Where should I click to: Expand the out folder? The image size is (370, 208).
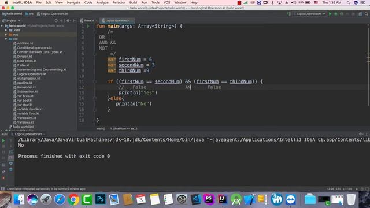pyautogui.click(x=6, y=35)
